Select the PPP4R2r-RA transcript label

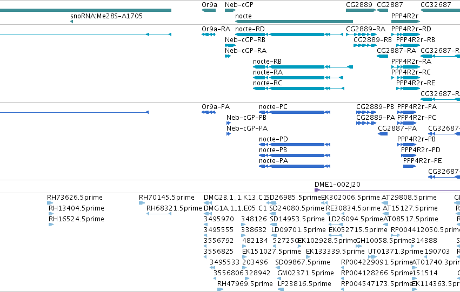[x=411, y=62]
